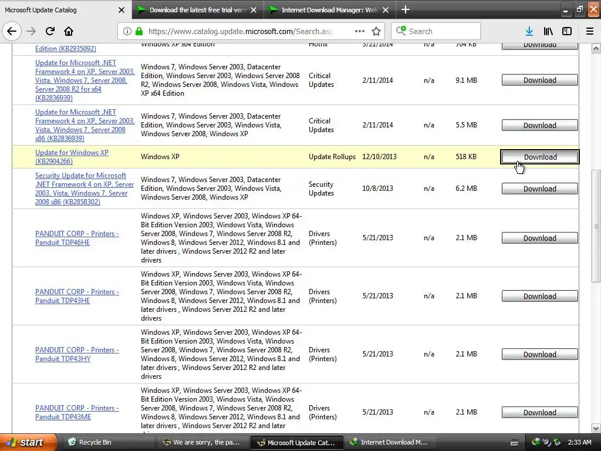Toggle the sidebar view icon
601x451 pixels.
[x=567, y=31]
